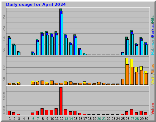Select green day label '28'
The image size is (156, 122).
pos(137,119)
